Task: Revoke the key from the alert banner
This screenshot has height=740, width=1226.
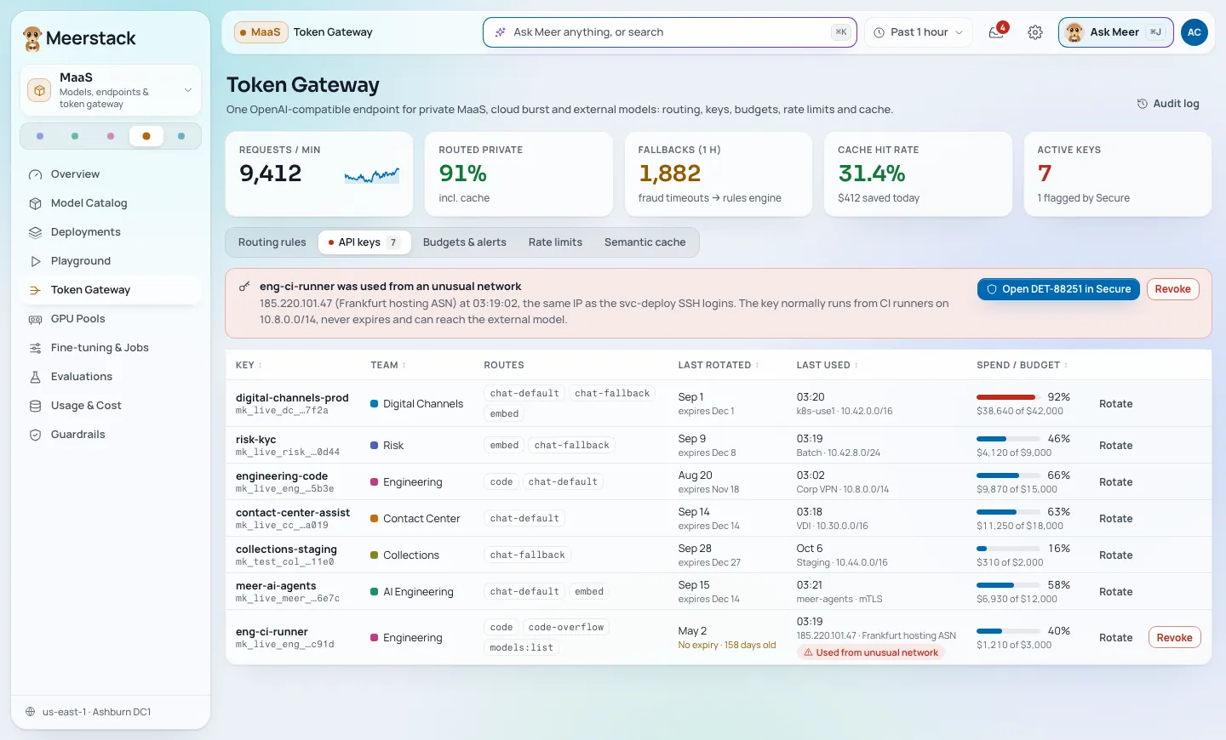Action: click(x=1172, y=289)
